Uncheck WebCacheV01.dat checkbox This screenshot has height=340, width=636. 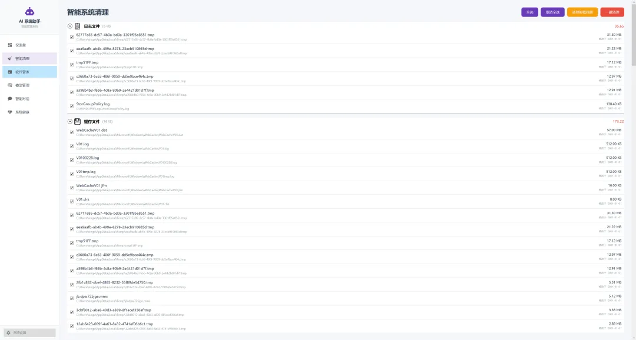tap(72, 132)
